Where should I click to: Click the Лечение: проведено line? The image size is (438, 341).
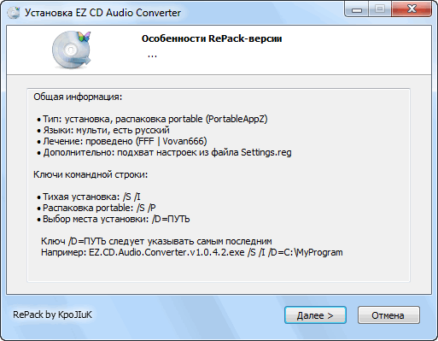click(122, 141)
